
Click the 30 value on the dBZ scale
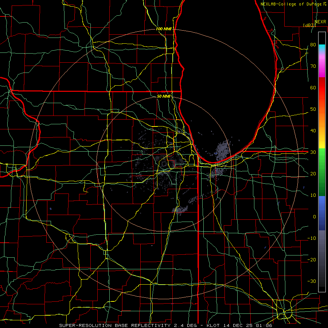pos(313,152)
